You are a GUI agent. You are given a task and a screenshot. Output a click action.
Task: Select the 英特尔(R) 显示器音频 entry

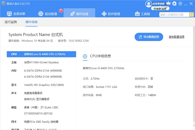(x=37, y=99)
